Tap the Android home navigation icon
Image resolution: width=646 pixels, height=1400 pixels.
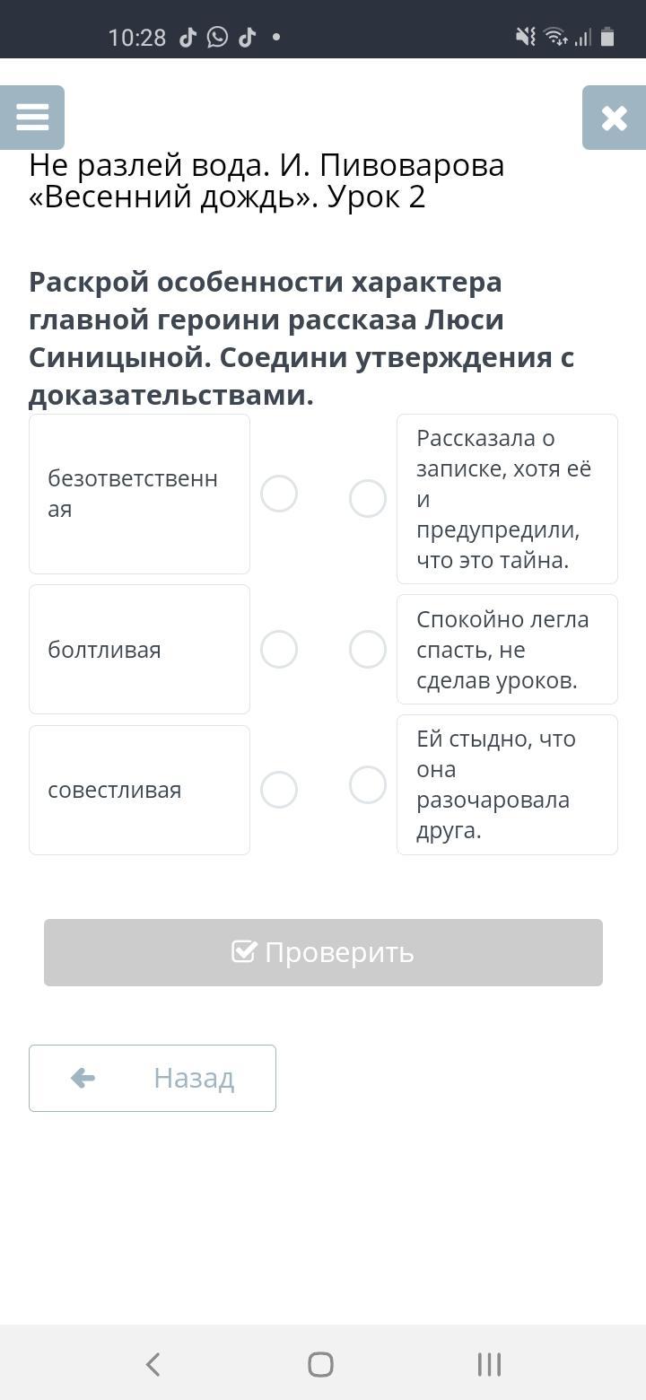[320, 1364]
